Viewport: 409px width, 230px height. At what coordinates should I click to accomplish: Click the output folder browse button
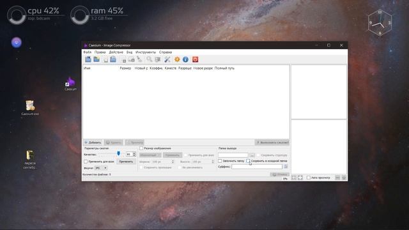tap(252, 155)
